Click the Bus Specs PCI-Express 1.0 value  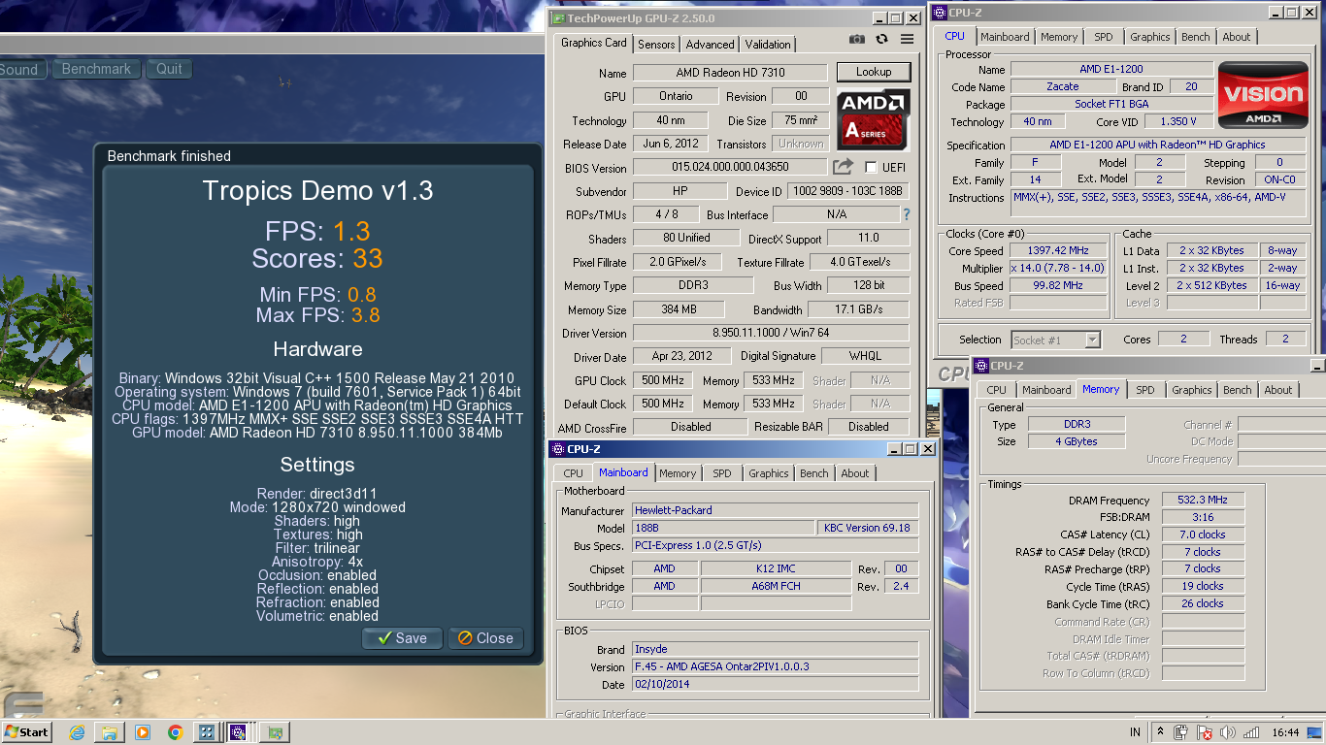pos(776,546)
